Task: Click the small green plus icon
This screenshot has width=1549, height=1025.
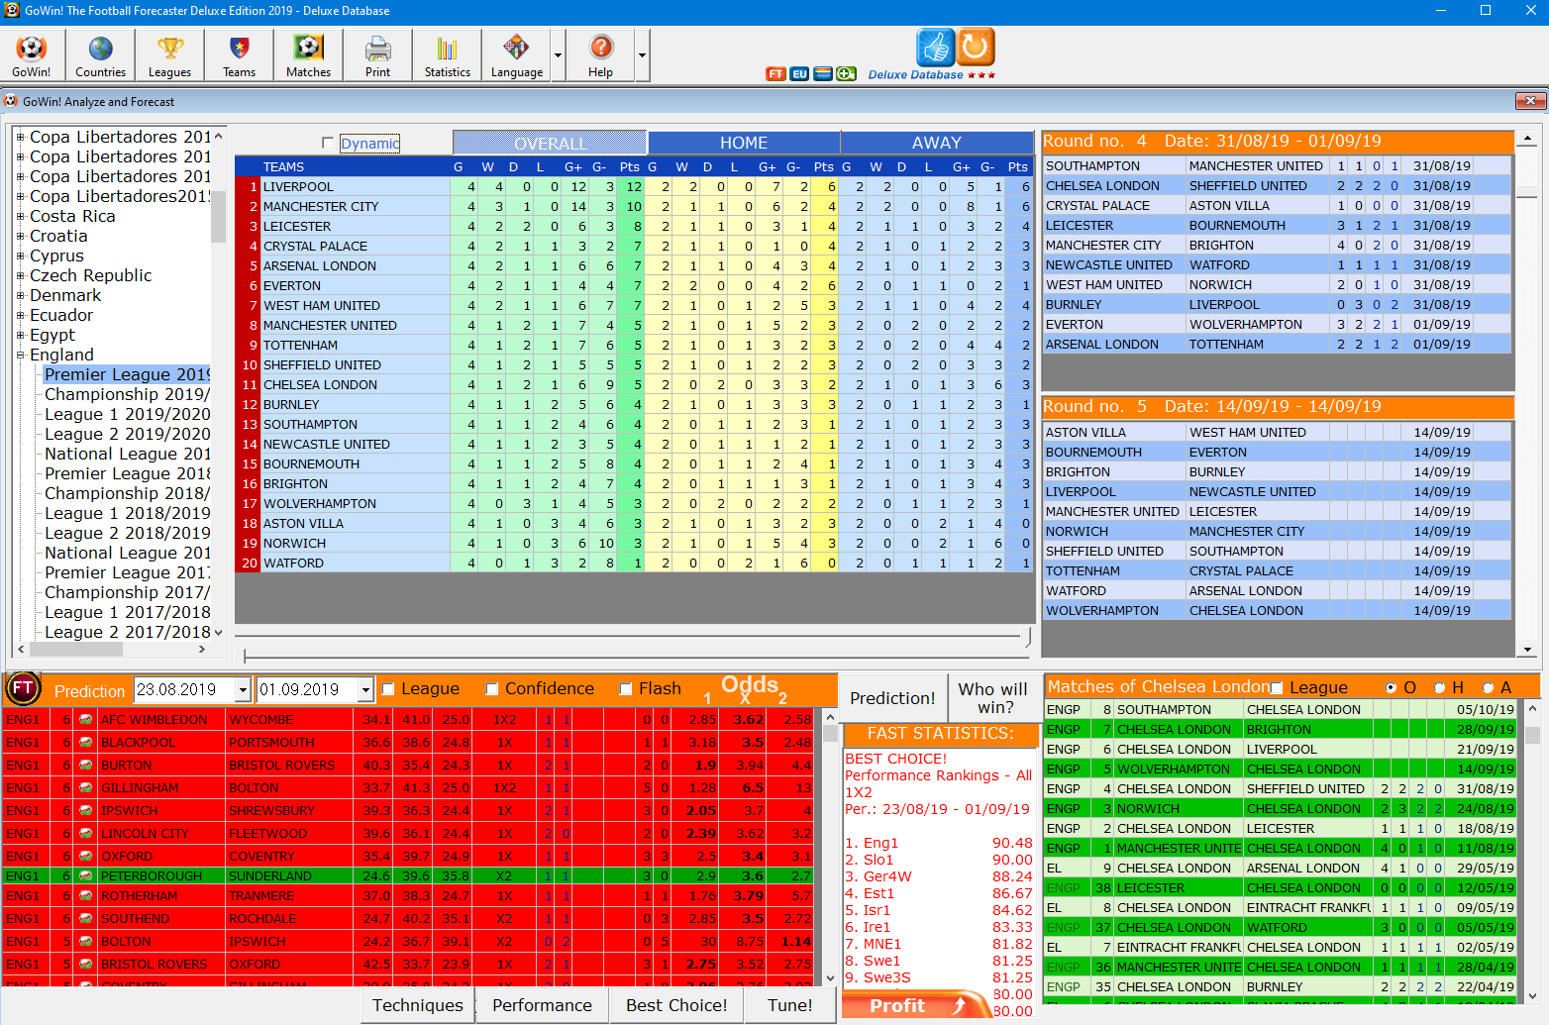Action: pos(847,74)
